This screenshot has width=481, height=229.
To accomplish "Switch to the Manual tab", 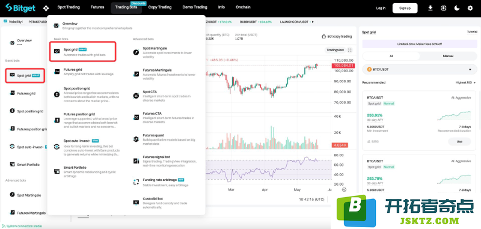I will click(448, 56).
